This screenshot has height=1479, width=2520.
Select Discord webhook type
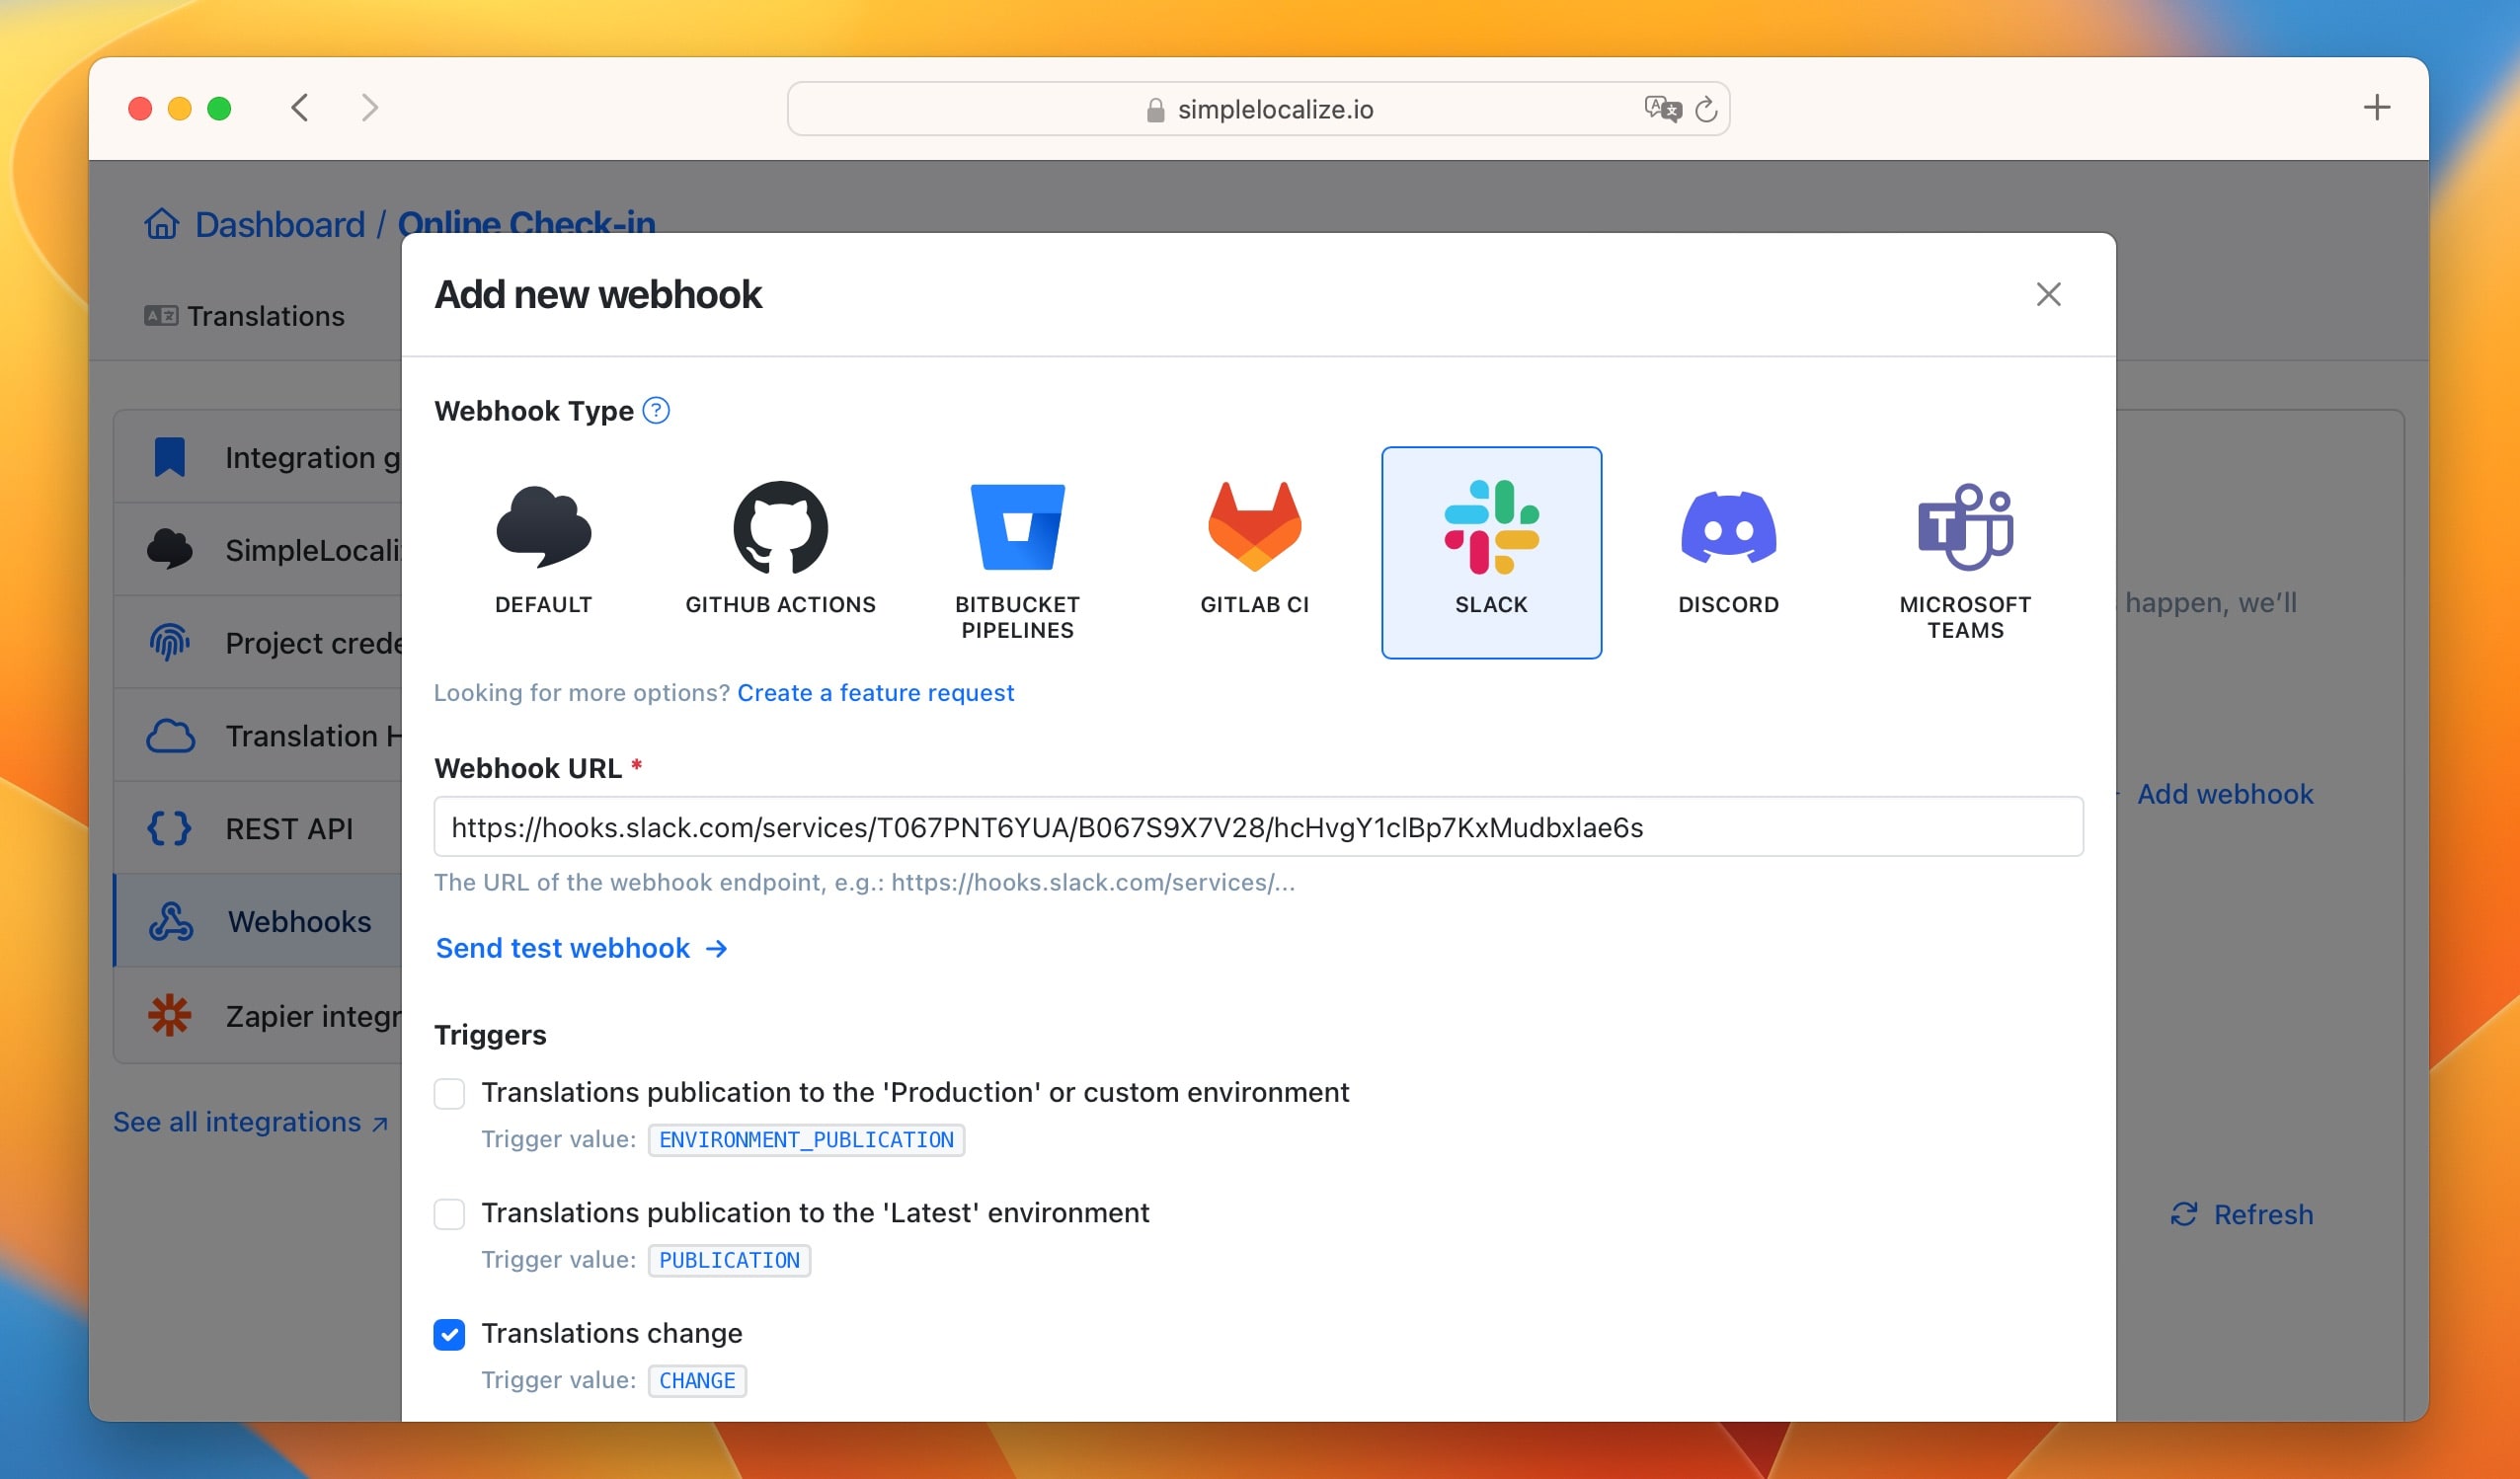(x=1728, y=552)
